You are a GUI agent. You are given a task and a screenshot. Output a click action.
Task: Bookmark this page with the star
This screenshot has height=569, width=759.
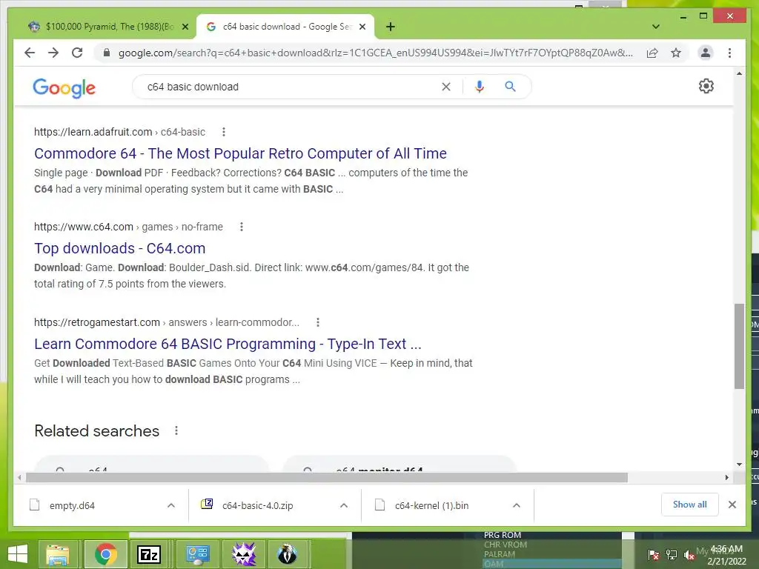tap(676, 53)
